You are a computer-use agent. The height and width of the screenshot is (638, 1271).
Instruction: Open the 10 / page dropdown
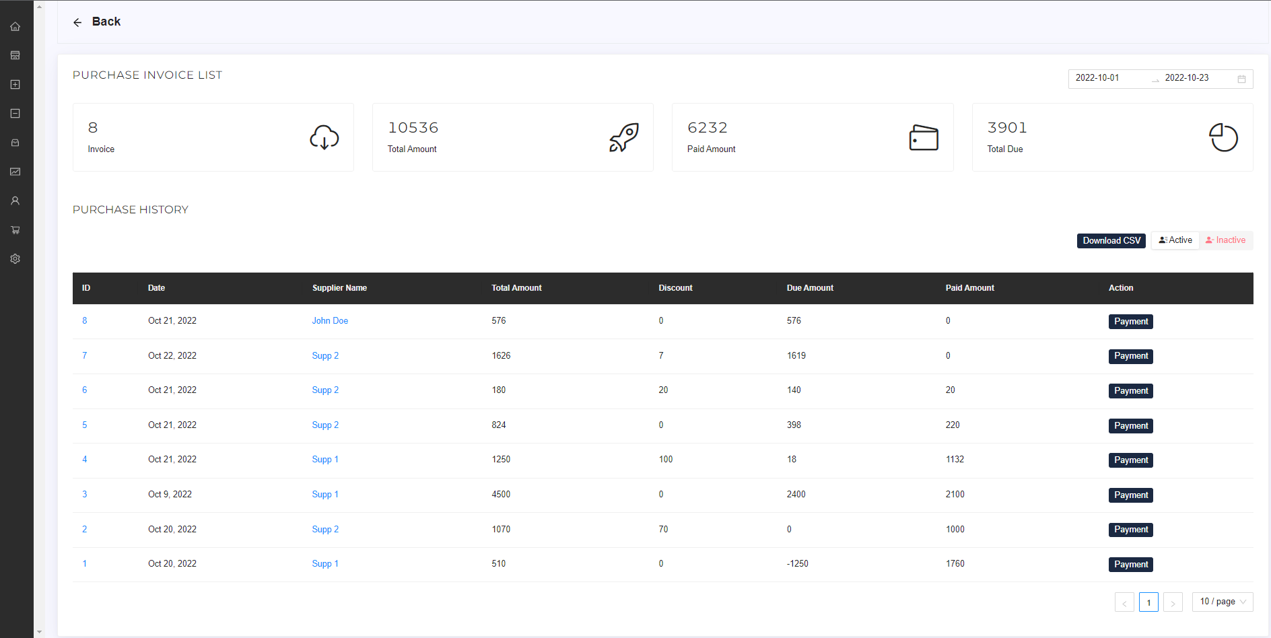tap(1222, 601)
